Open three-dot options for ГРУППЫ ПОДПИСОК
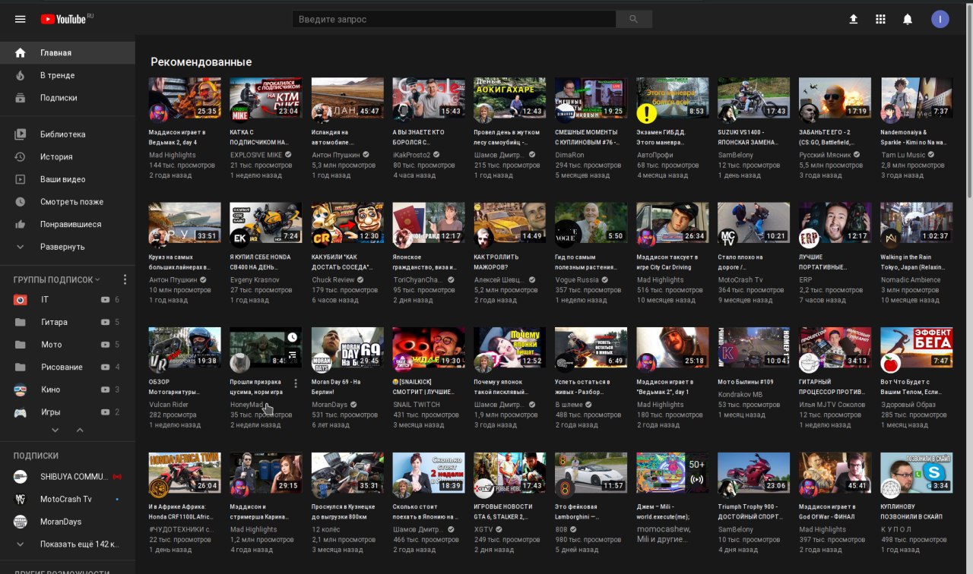This screenshot has height=574, width=973. (125, 280)
